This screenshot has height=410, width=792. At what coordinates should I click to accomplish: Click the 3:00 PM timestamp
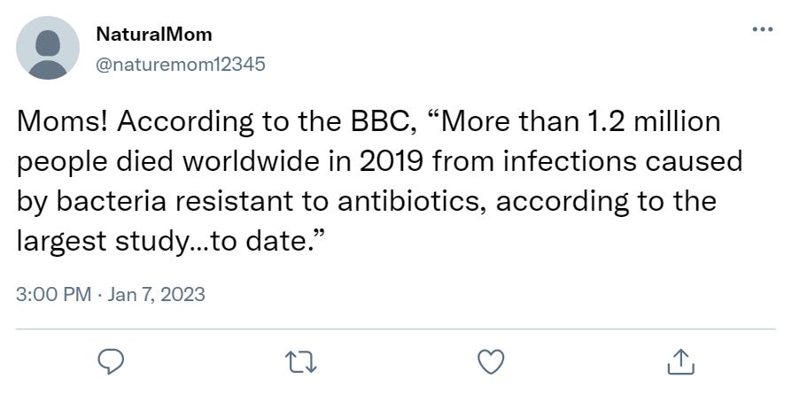53,294
